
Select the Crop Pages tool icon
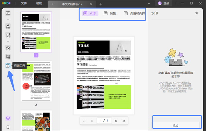pyautogui.click(x=8, y=57)
